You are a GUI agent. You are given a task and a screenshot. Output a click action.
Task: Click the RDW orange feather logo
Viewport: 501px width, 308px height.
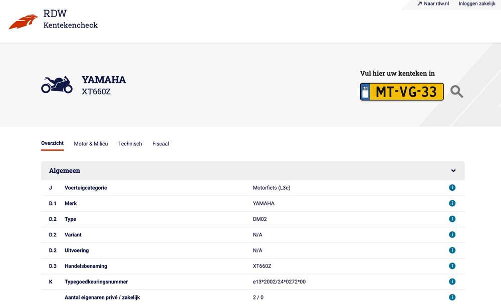click(23, 22)
